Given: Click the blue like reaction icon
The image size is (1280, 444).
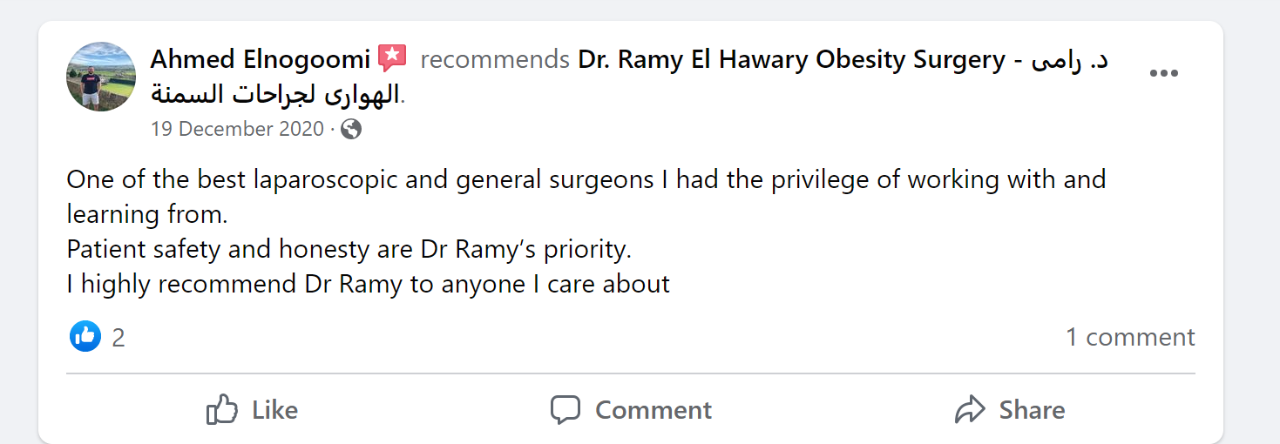Looking at the screenshot, I should tap(85, 336).
